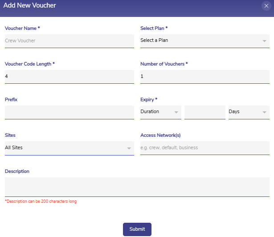Click the arrow icon beside Days
Screen dimensions: 274x237
[x=265, y=112]
